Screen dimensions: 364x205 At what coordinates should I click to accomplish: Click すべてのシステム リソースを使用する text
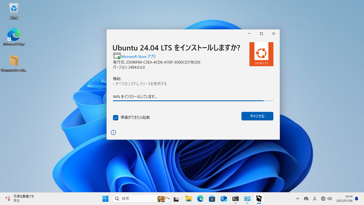[x=141, y=84]
